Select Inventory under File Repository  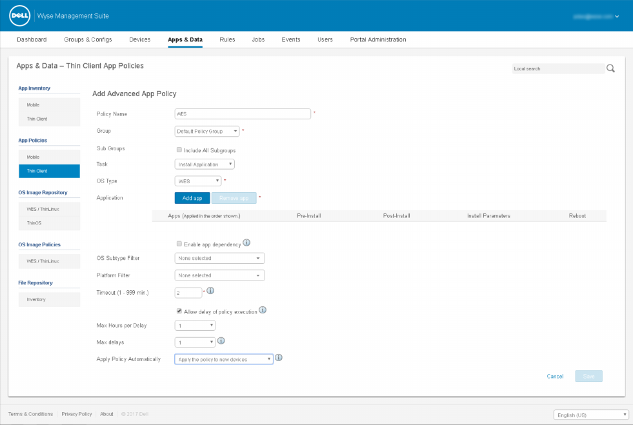[49, 299]
